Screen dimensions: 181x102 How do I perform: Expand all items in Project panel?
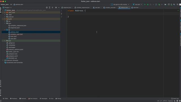point(50,8)
